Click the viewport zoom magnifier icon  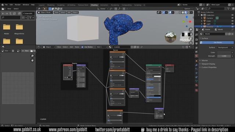coord(191,29)
